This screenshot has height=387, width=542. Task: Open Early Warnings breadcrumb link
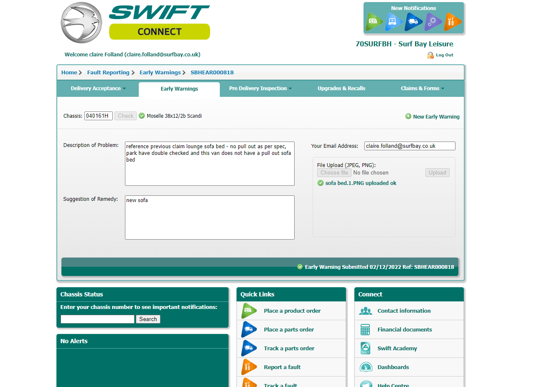point(160,72)
